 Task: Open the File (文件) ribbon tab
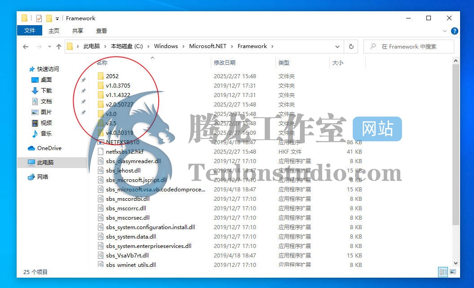(x=30, y=31)
